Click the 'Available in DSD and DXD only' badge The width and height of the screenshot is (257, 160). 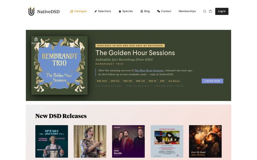coord(130,46)
